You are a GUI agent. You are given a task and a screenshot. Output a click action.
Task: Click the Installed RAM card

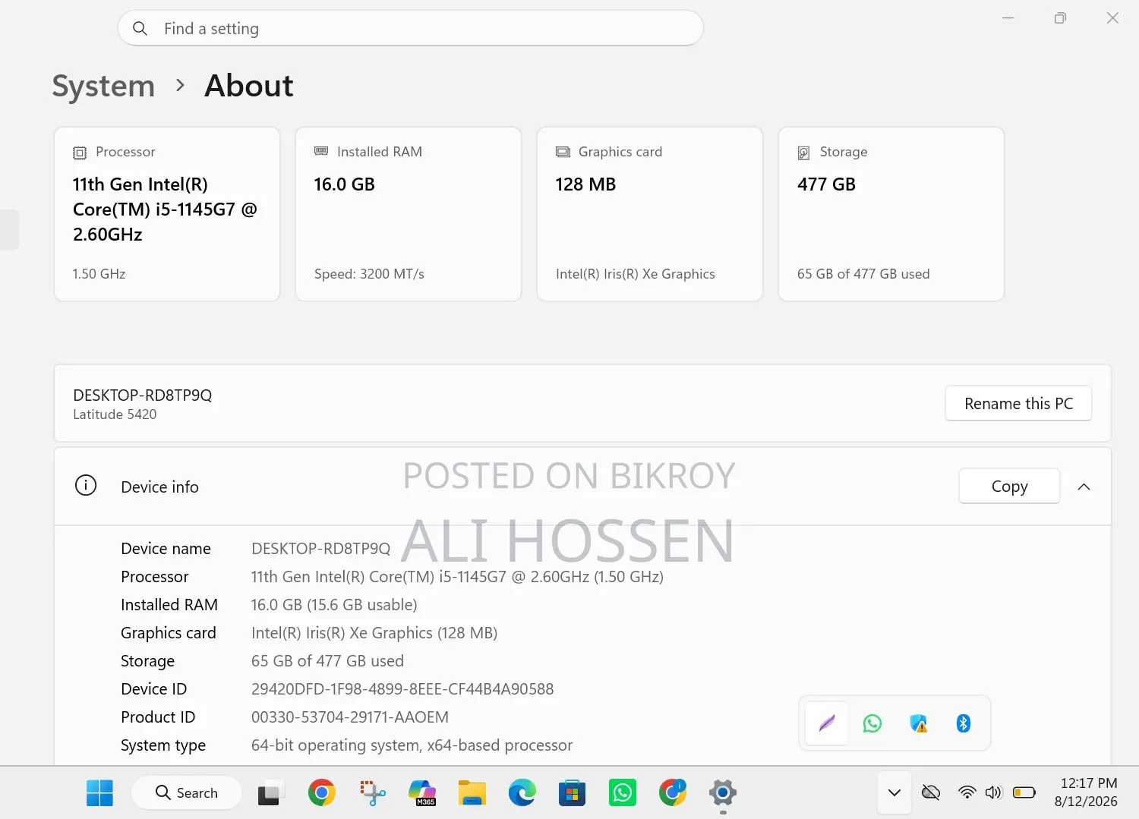[409, 214]
